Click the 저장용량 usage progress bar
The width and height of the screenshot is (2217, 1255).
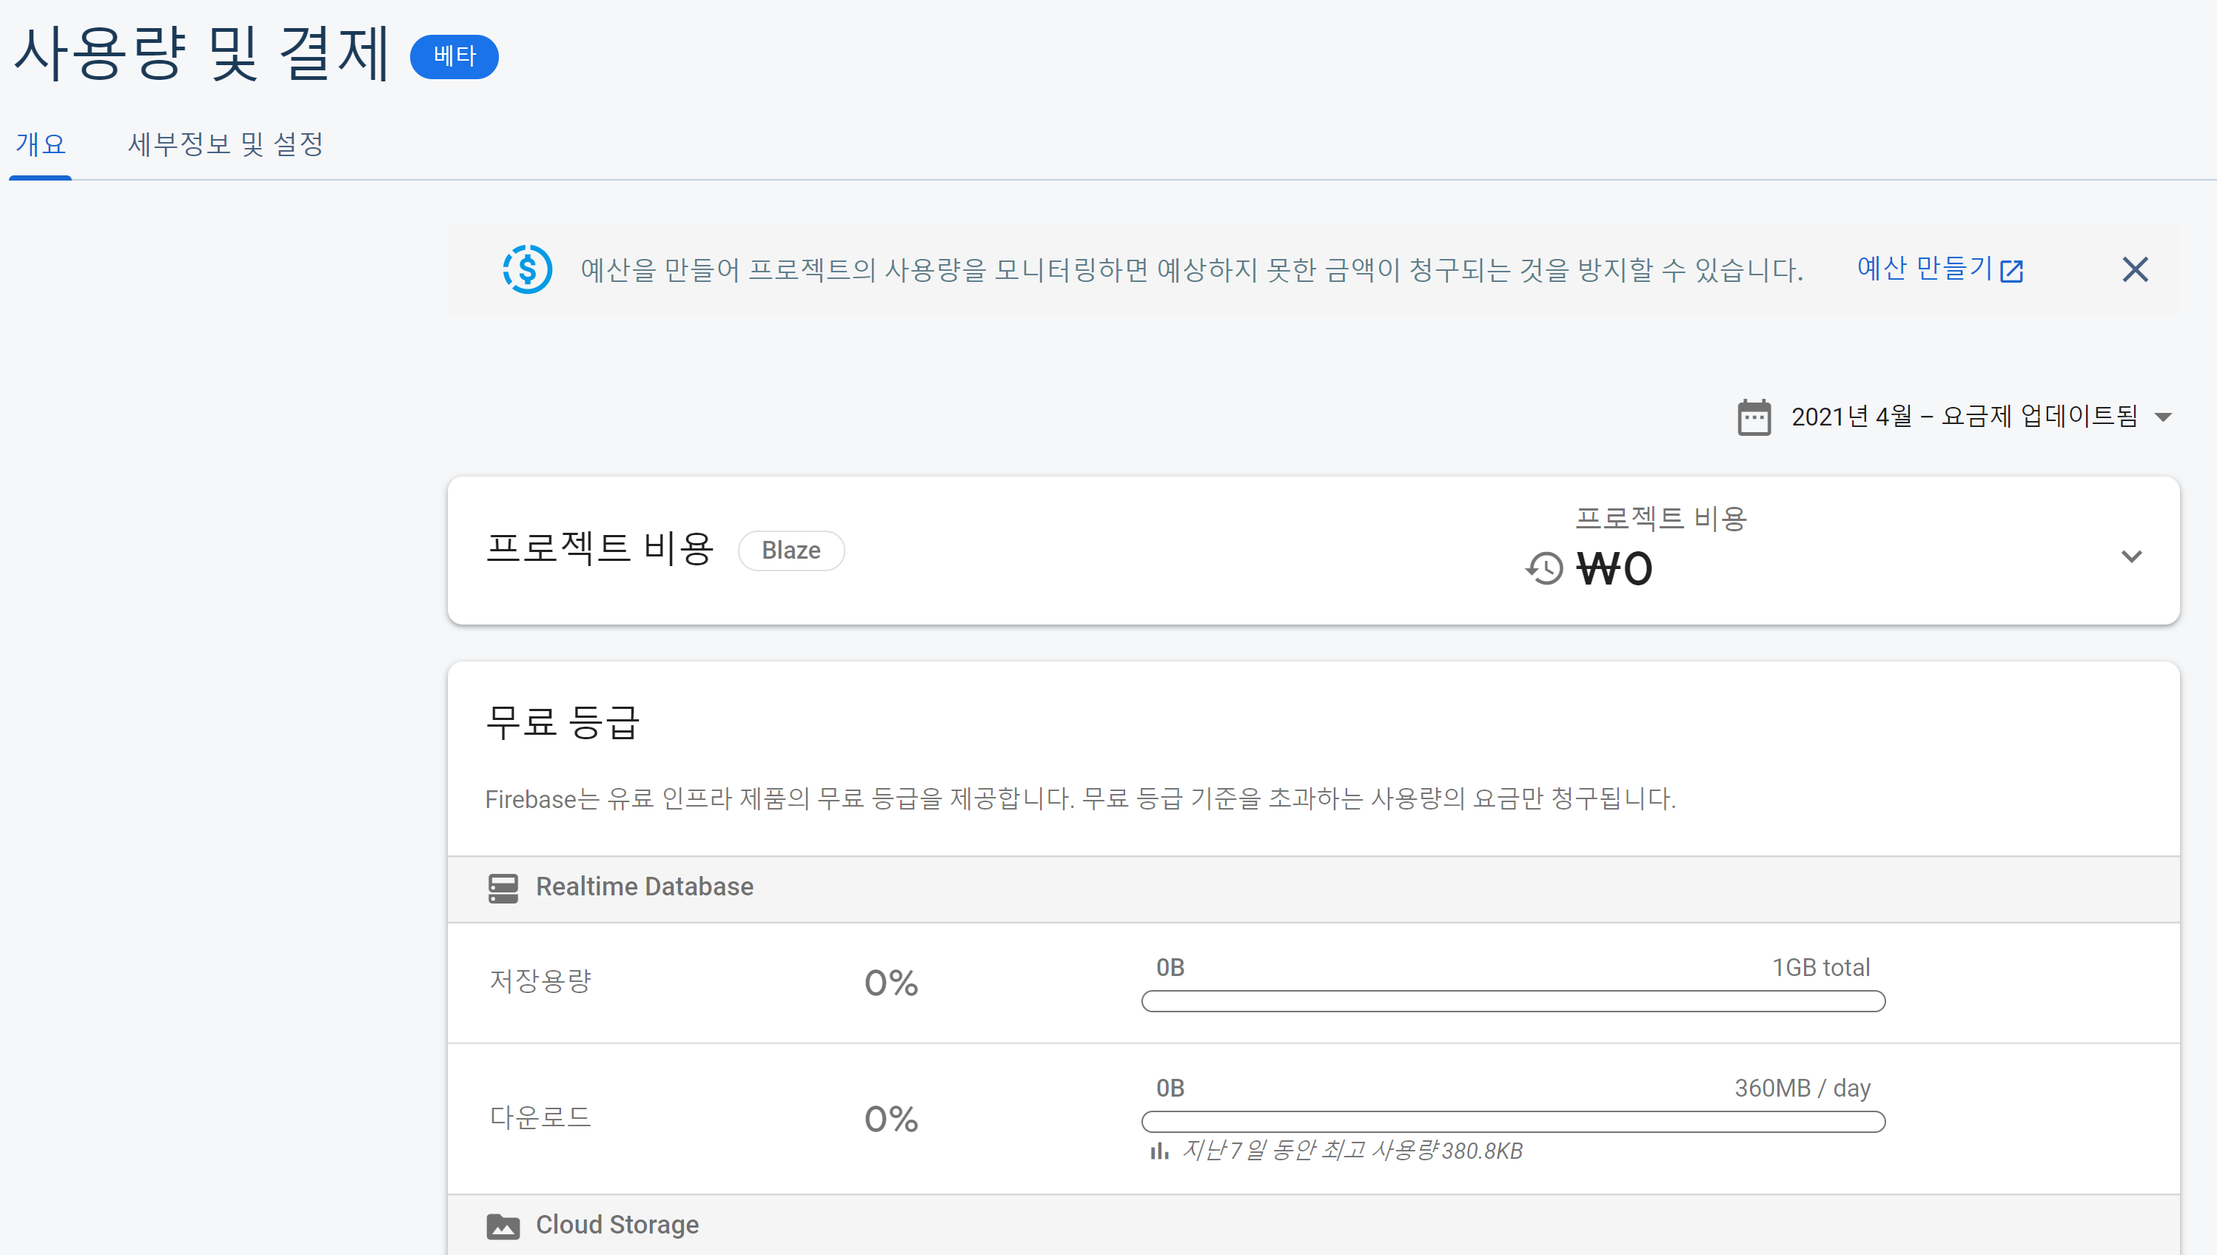tap(1513, 1002)
